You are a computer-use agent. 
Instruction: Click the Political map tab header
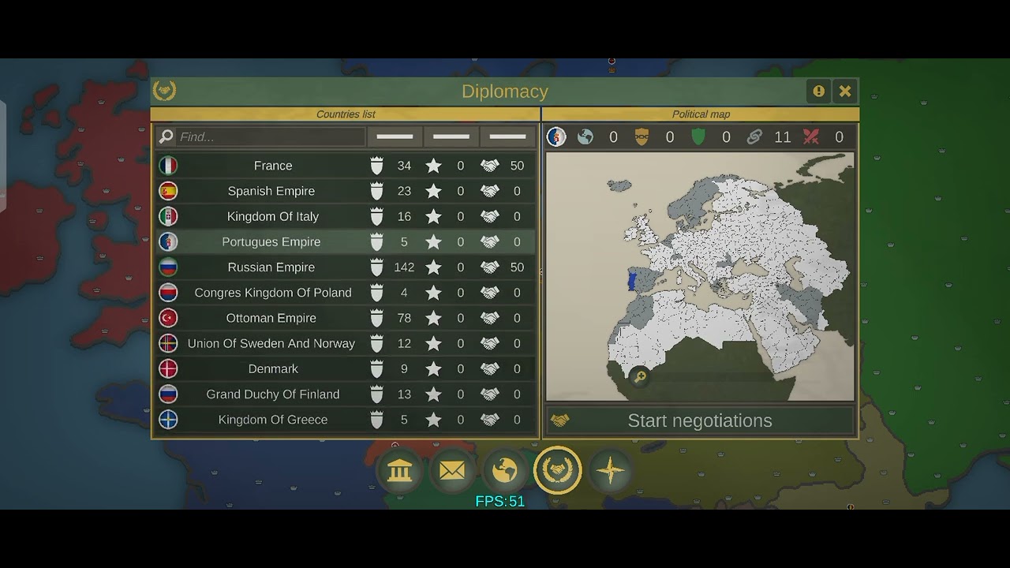point(701,114)
